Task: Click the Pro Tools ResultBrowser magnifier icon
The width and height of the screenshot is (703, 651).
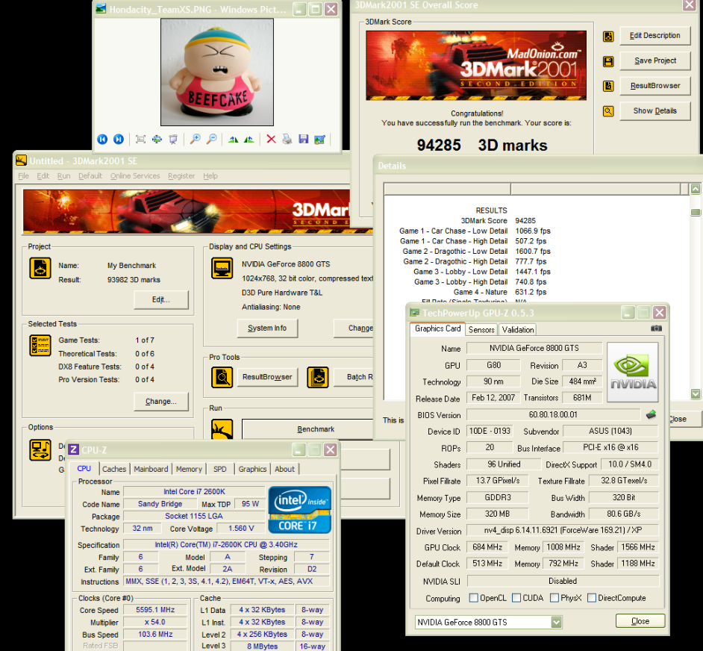Action: pyautogui.click(x=222, y=377)
